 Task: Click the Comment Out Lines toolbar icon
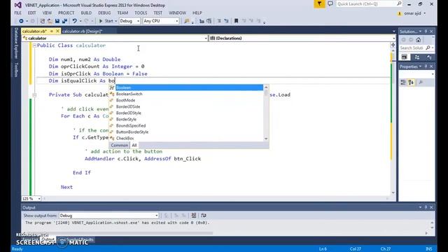[x=219, y=21]
